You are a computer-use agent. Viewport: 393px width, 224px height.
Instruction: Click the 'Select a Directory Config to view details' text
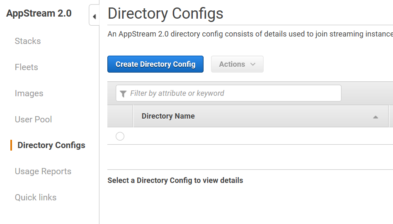pos(175,180)
